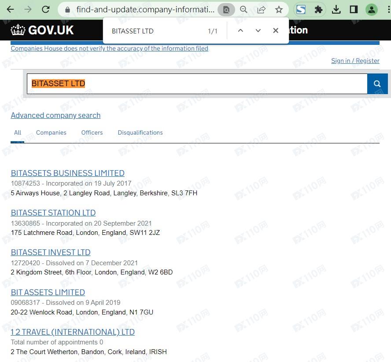The width and height of the screenshot is (391, 362).
Task: Switch to the Companies tab
Action: coord(51,132)
